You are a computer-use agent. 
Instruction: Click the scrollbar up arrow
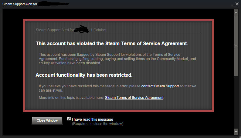pyautogui.click(x=236, y=13)
